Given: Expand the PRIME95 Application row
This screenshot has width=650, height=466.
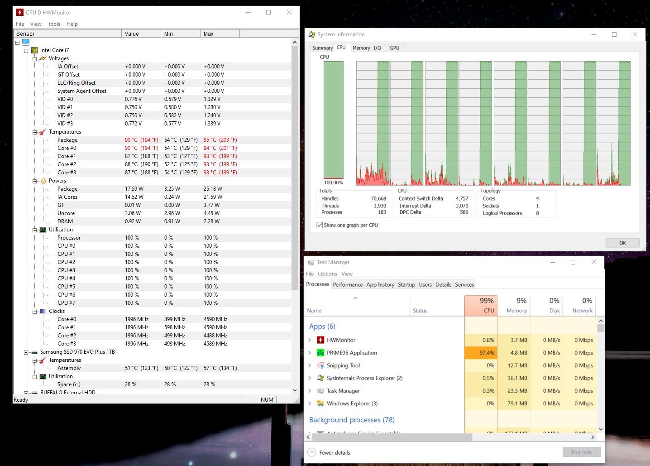Looking at the screenshot, I should point(310,353).
